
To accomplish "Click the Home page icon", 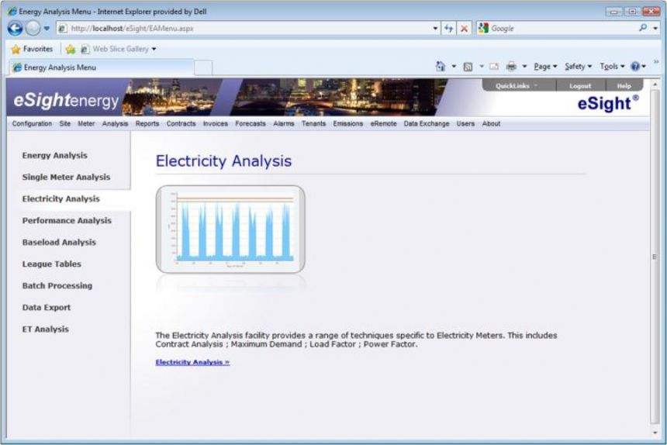I will coord(441,67).
